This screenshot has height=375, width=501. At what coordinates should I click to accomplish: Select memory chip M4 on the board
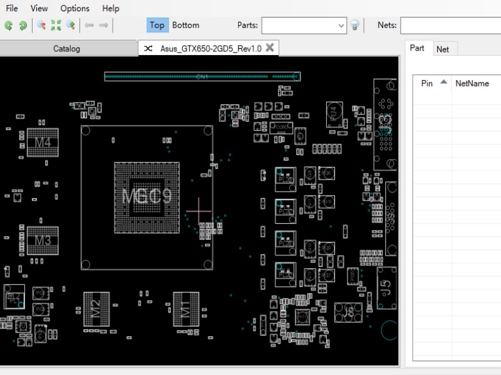(x=43, y=142)
